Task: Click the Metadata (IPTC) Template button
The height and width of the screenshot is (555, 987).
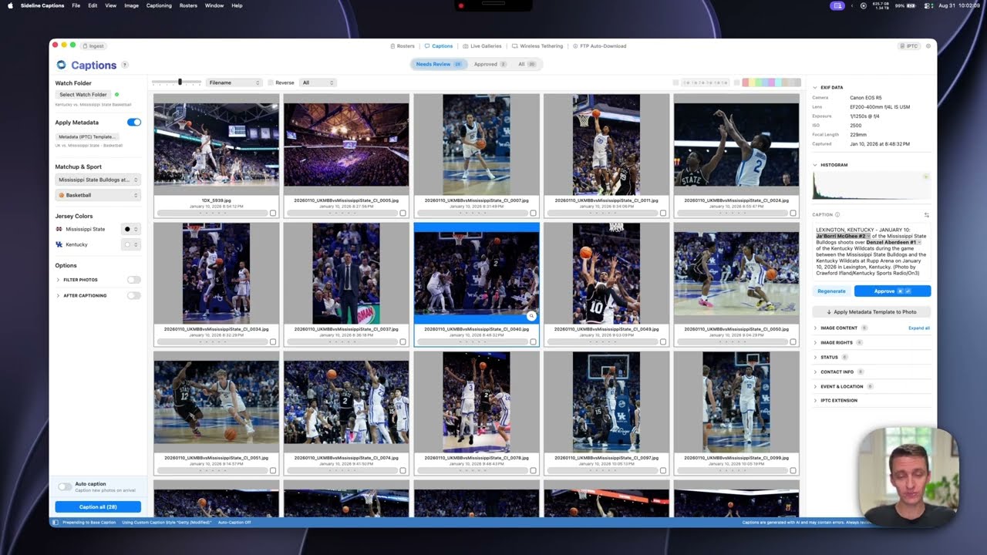Action: pyautogui.click(x=87, y=136)
